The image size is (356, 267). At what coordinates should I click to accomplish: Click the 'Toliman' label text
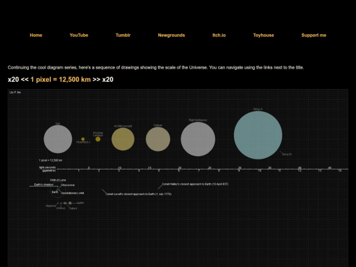tap(158, 125)
